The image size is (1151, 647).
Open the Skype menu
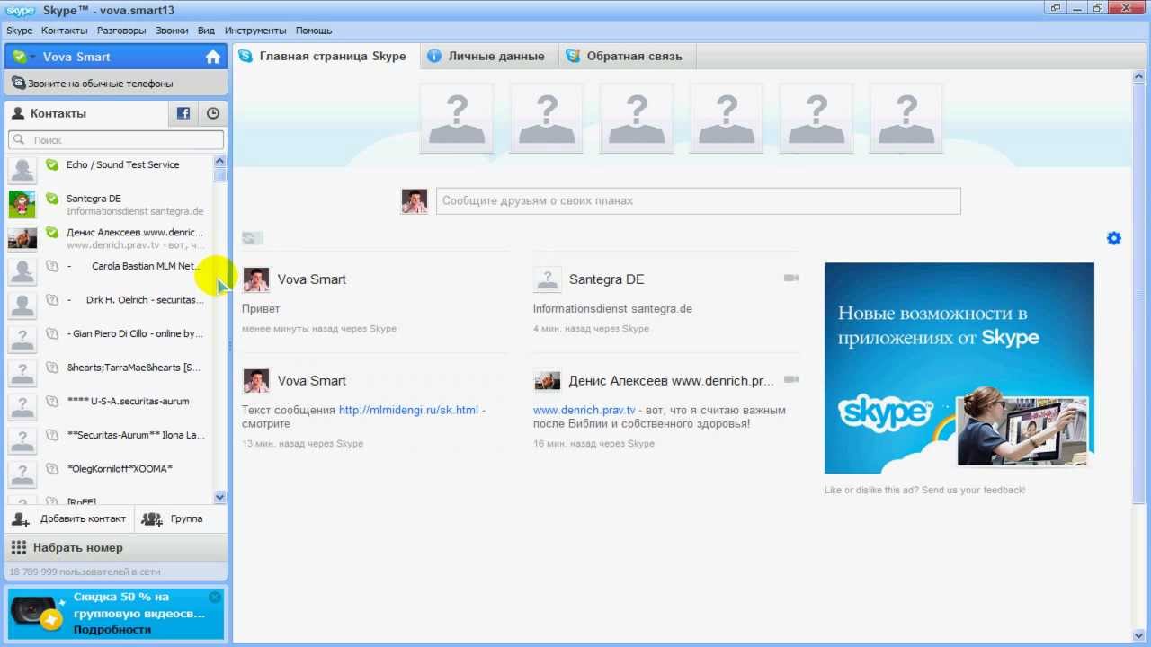click(x=19, y=31)
